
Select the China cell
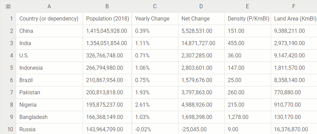pos(49,31)
